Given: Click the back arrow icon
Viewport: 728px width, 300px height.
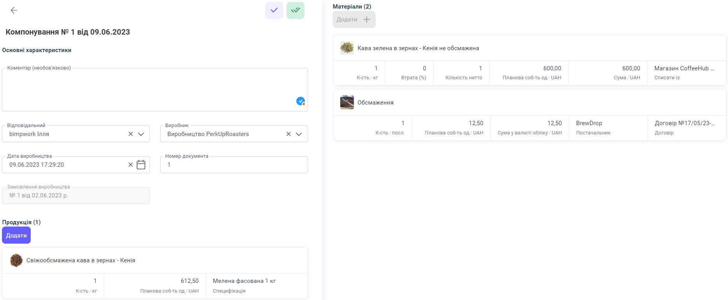Looking at the screenshot, I should 14,10.
